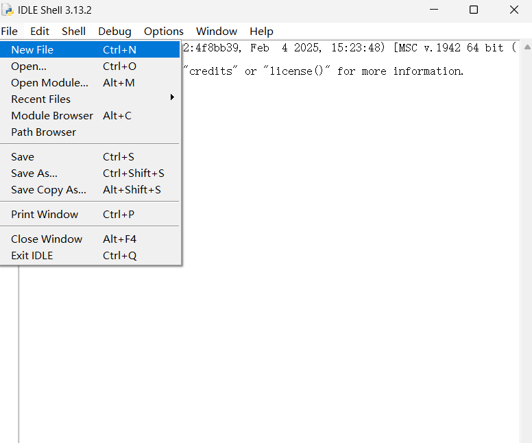Maximize the IDLE Shell window

click(474, 10)
